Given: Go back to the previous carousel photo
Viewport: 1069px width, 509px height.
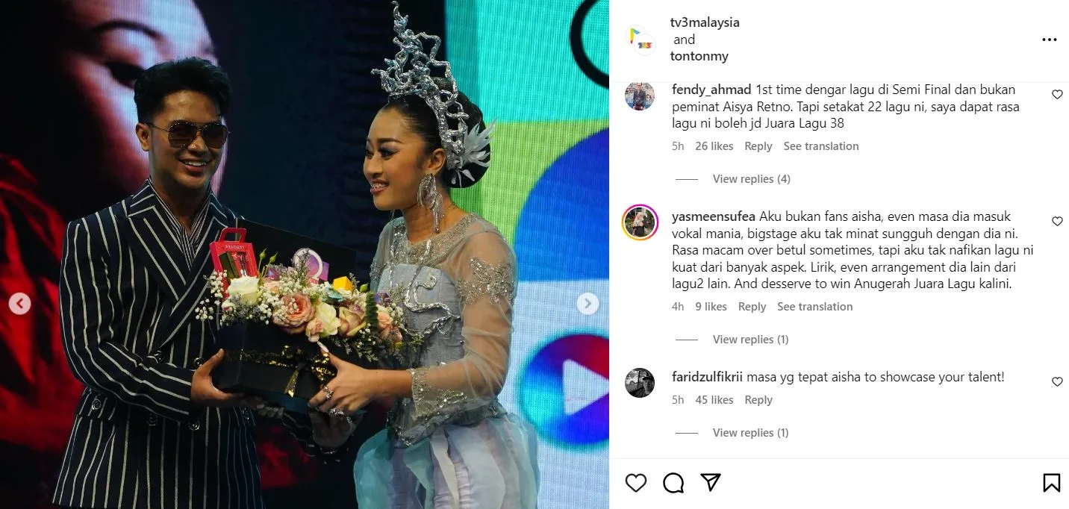Looking at the screenshot, I should (x=20, y=303).
